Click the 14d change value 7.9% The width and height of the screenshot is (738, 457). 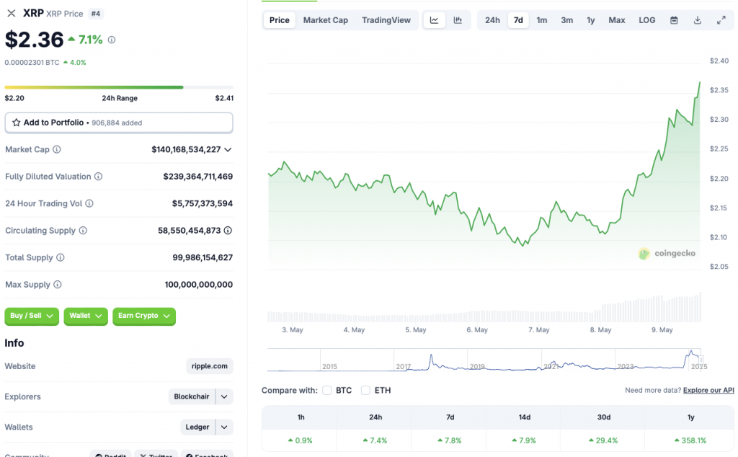tap(524, 440)
